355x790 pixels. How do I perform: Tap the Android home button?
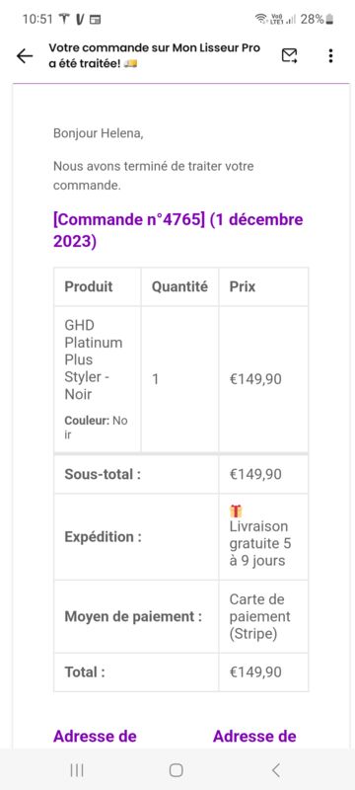tap(176, 769)
